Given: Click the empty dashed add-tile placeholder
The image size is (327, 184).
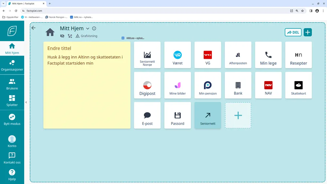Looking at the screenshot, I should (238, 115).
